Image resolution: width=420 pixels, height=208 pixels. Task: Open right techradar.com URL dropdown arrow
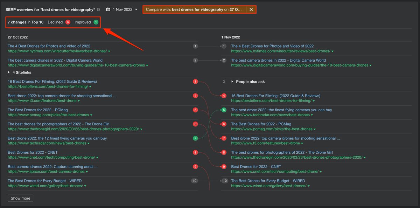click(x=312, y=115)
